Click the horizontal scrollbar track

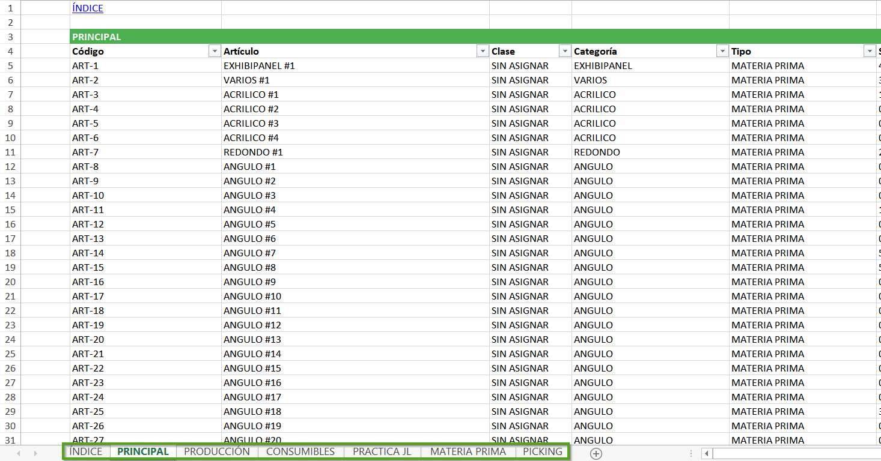click(x=793, y=454)
